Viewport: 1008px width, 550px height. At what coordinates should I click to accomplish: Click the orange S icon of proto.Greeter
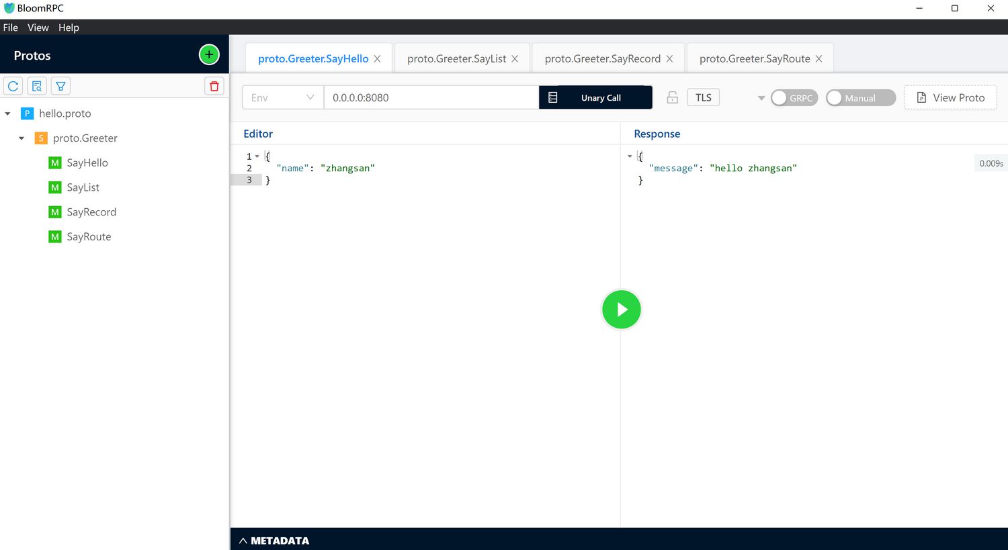41,138
